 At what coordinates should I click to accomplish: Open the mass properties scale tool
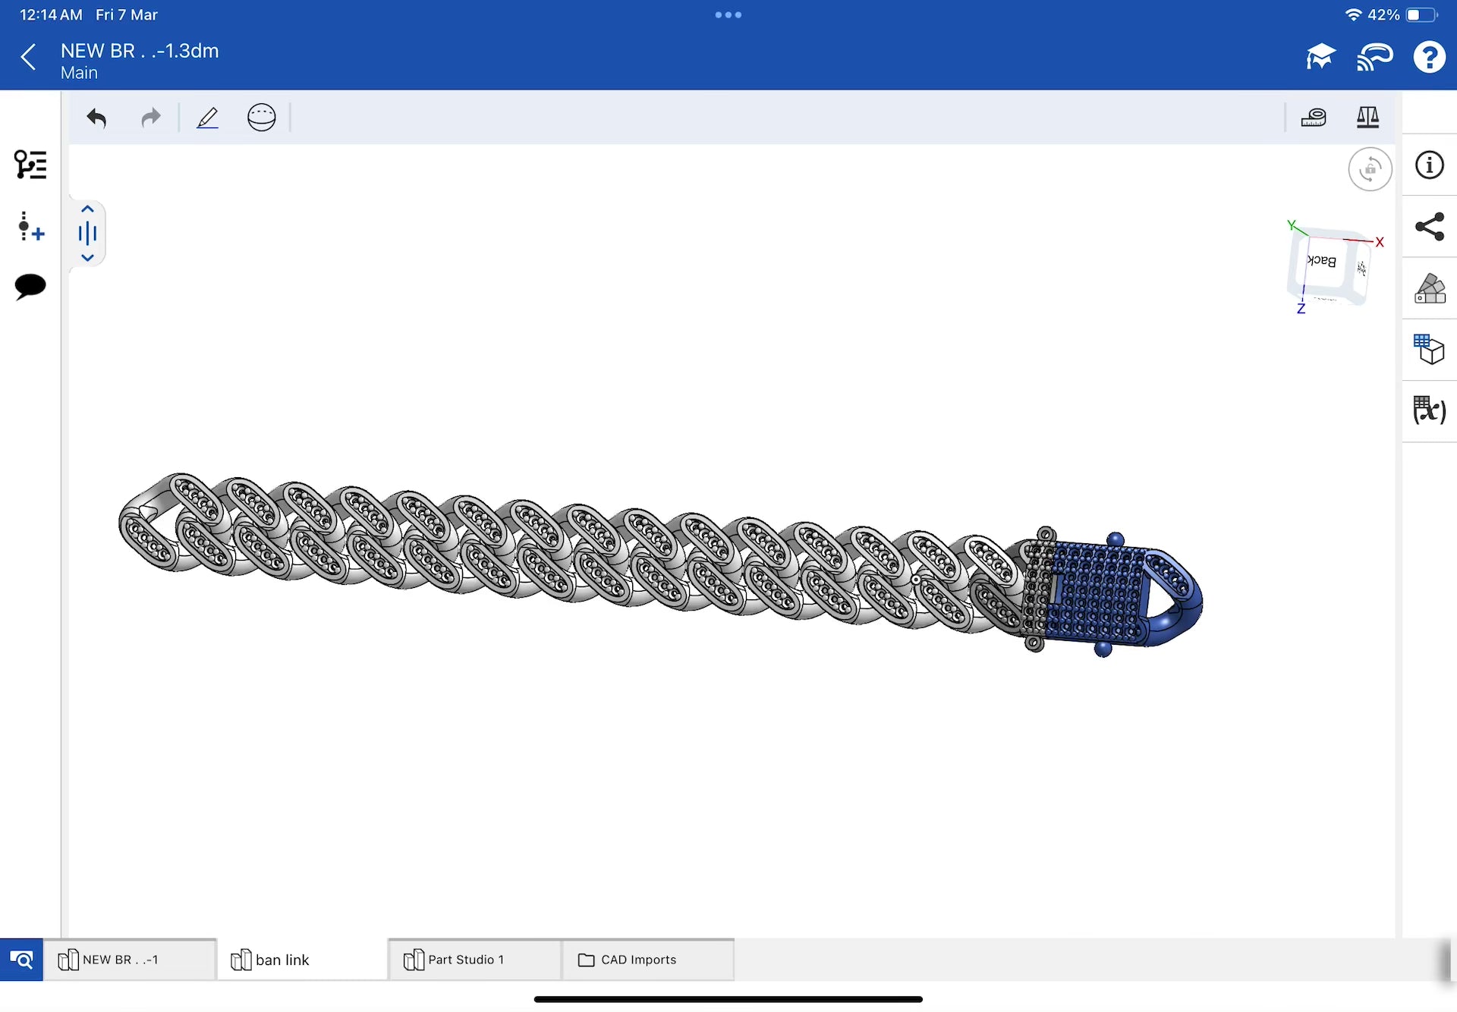click(x=1367, y=118)
